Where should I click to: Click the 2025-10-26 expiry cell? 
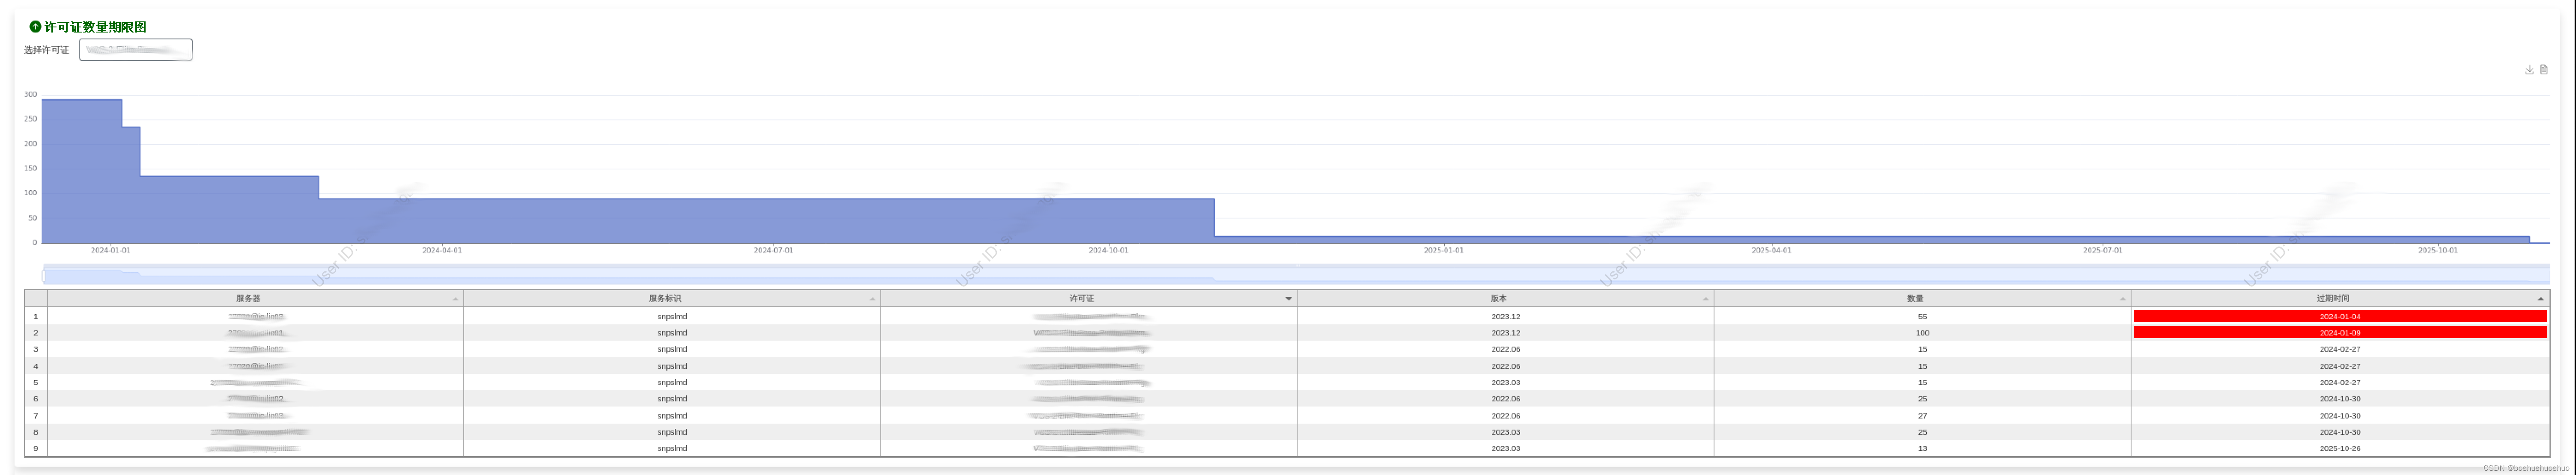coord(2339,449)
